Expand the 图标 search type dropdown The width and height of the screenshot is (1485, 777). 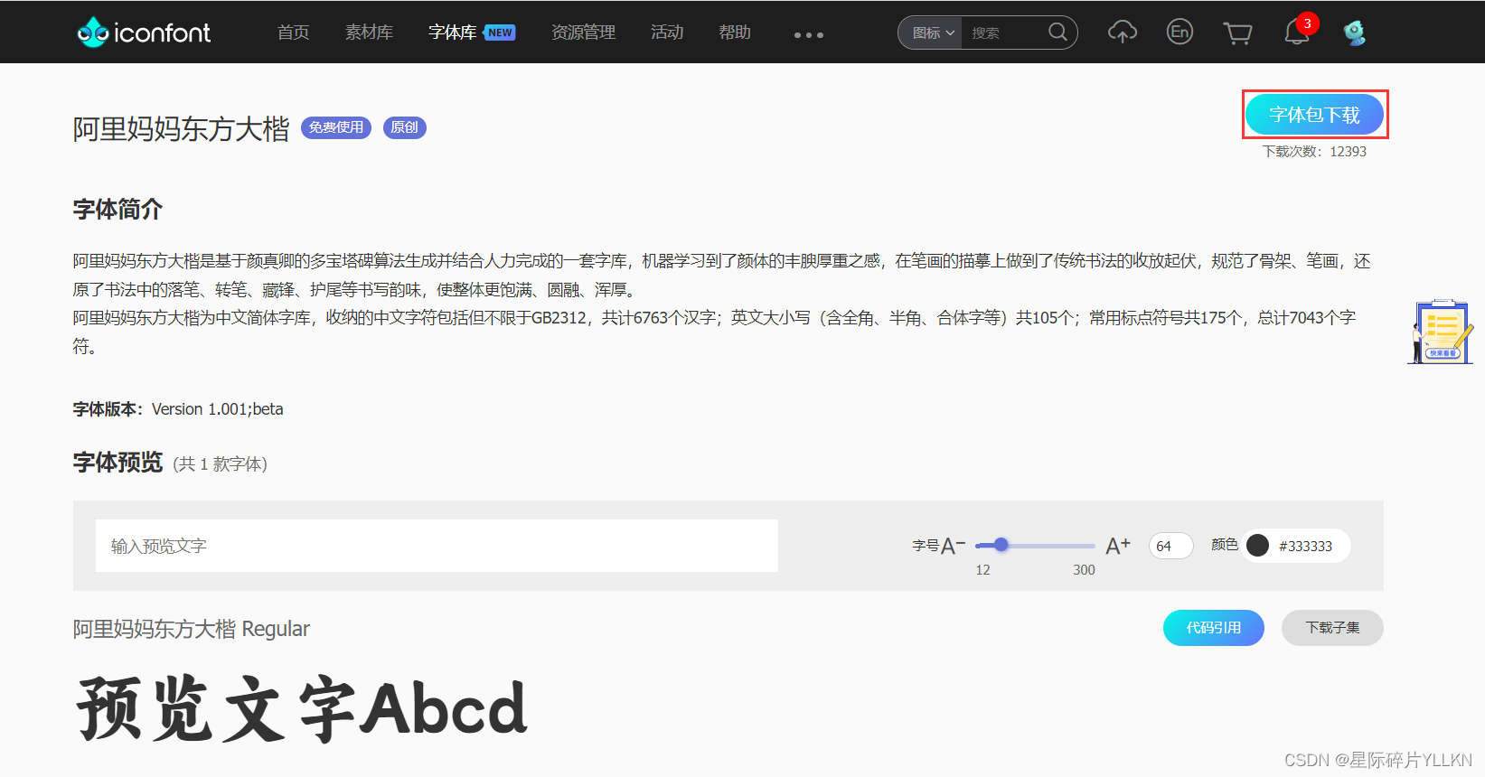933,33
